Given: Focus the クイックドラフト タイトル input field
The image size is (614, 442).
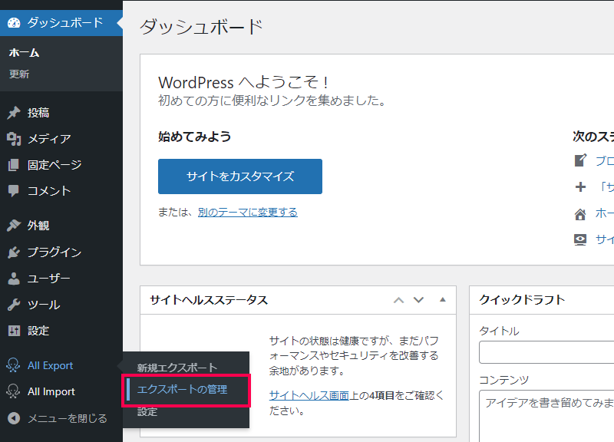Looking at the screenshot, I should point(546,352).
